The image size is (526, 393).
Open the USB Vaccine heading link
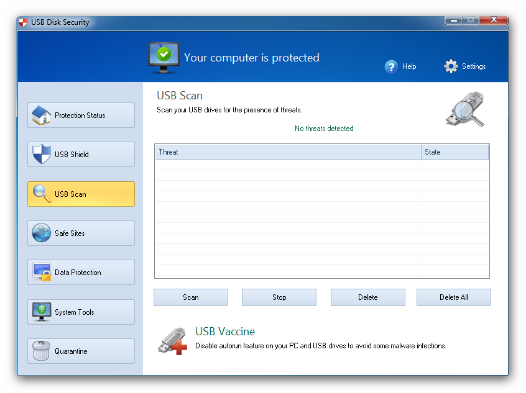[x=225, y=332]
